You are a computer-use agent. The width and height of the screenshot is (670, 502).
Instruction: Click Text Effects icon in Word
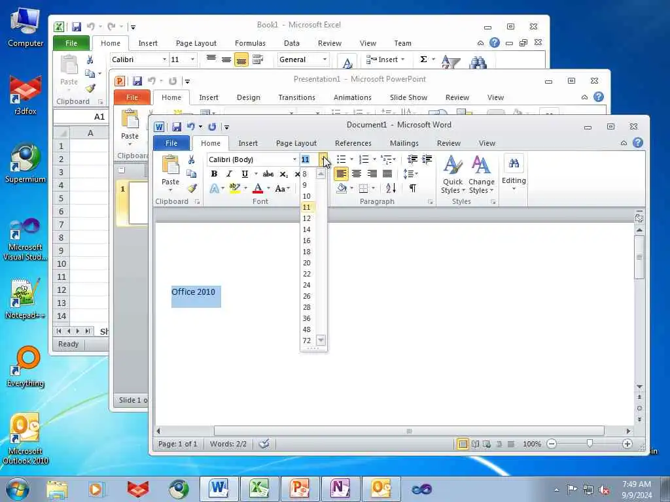(x=215, y=188)
